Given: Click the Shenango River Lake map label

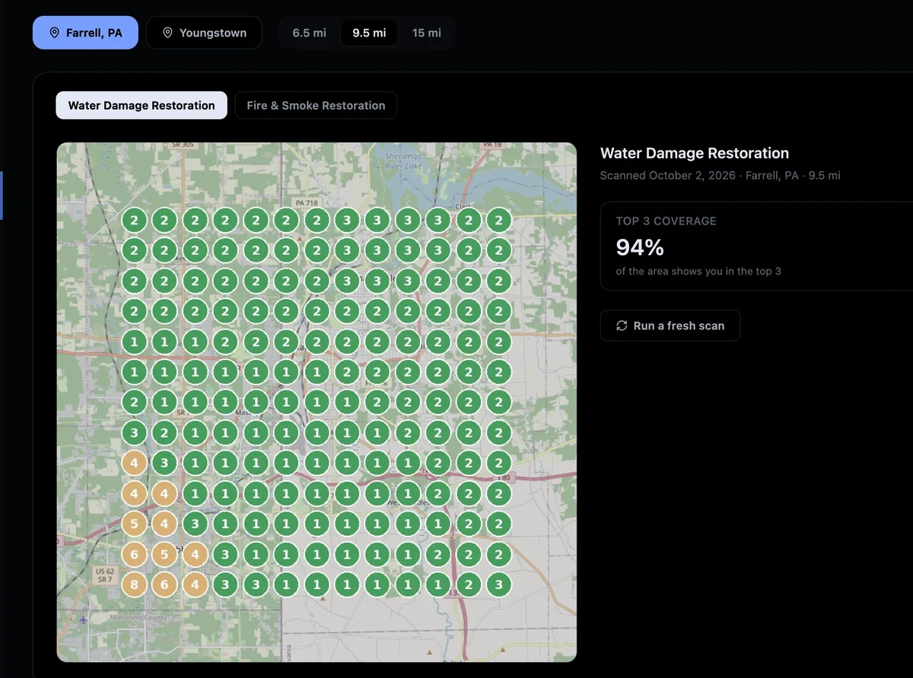Looking at the screenshot, I should point(402,161).
